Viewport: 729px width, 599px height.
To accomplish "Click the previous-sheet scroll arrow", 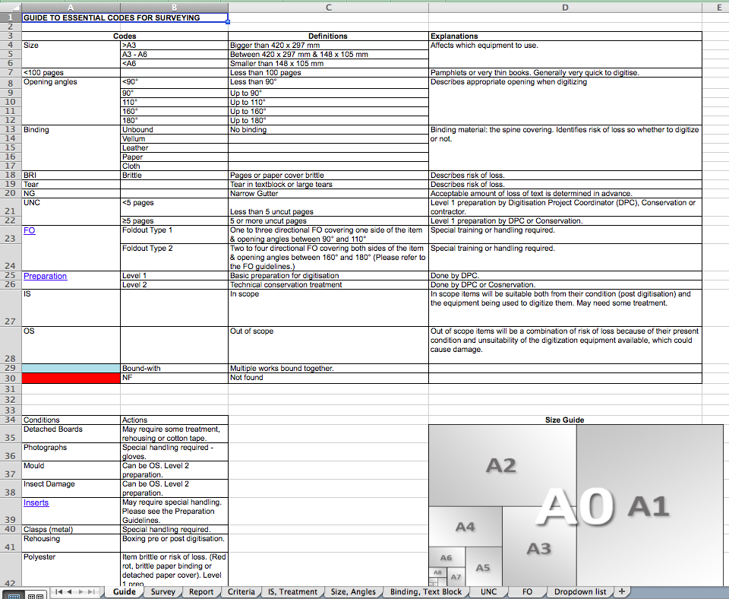I will (69, 591).
